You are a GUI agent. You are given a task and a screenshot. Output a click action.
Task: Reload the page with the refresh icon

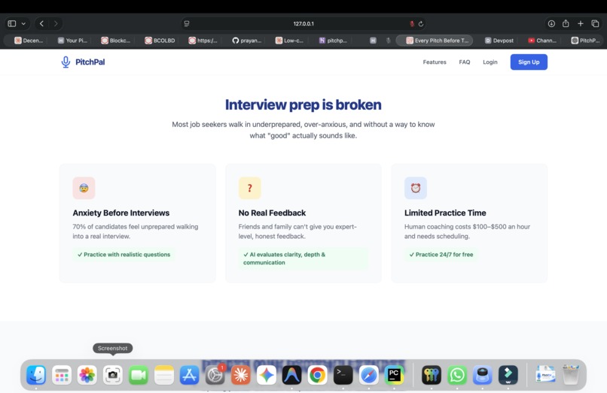click(x=421, y=23)
